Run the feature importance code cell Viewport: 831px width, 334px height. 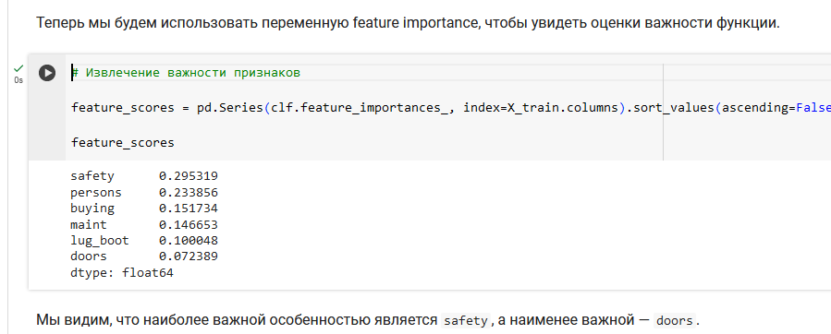[x=47, y=73]
